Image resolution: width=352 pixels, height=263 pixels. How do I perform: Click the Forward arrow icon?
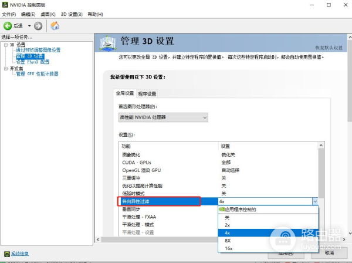click(x=38, y=26)
